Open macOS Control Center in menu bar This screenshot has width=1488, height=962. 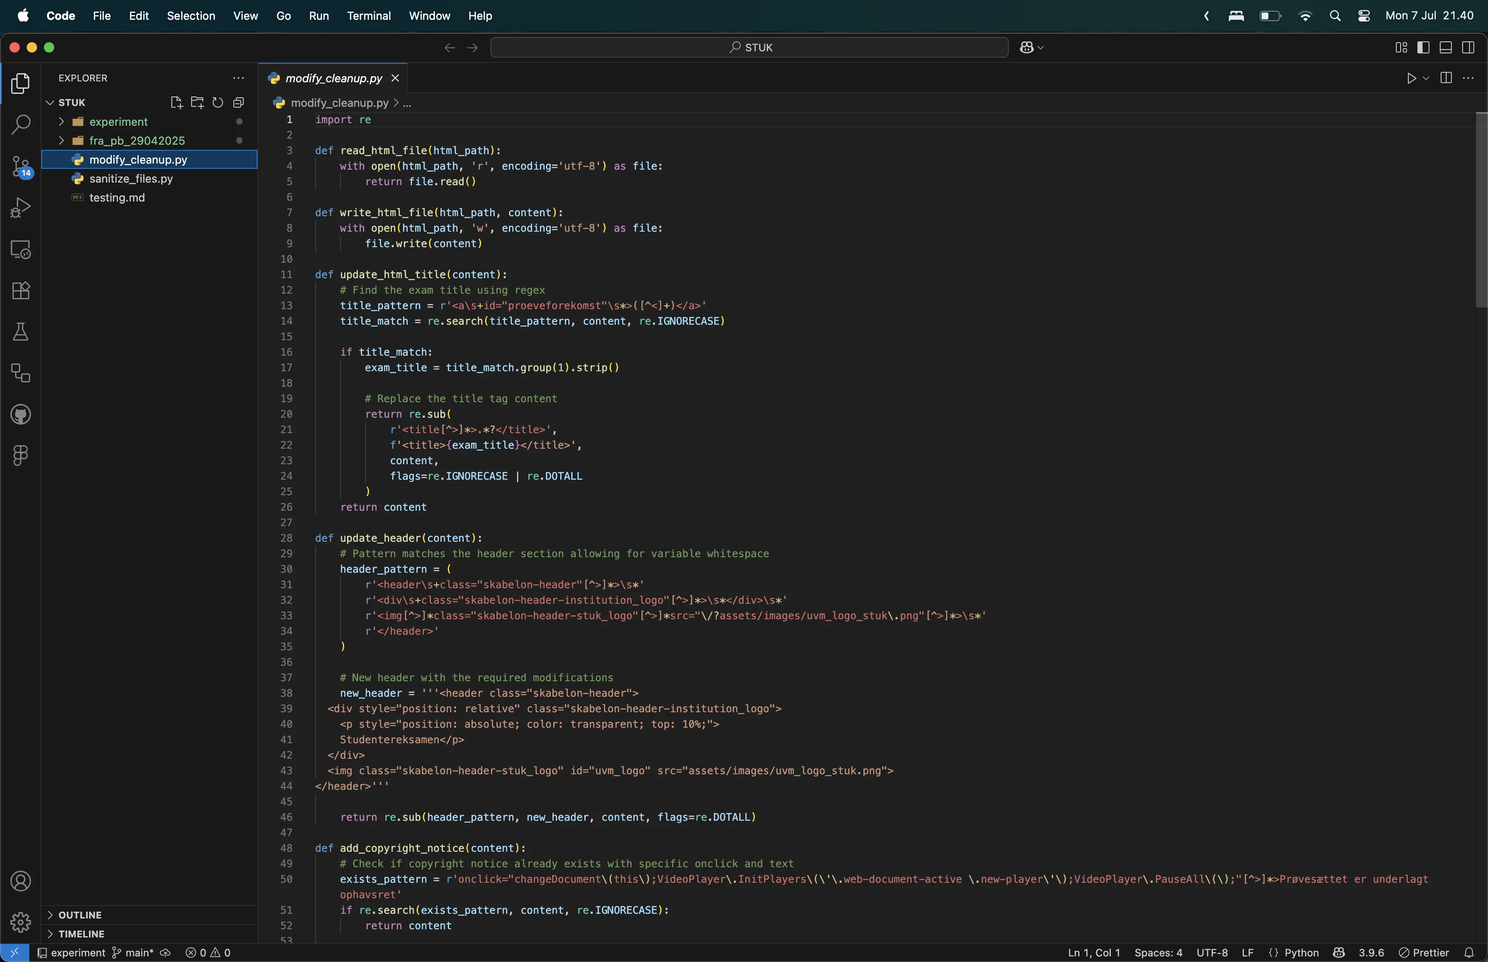(x=1364, y=16)
